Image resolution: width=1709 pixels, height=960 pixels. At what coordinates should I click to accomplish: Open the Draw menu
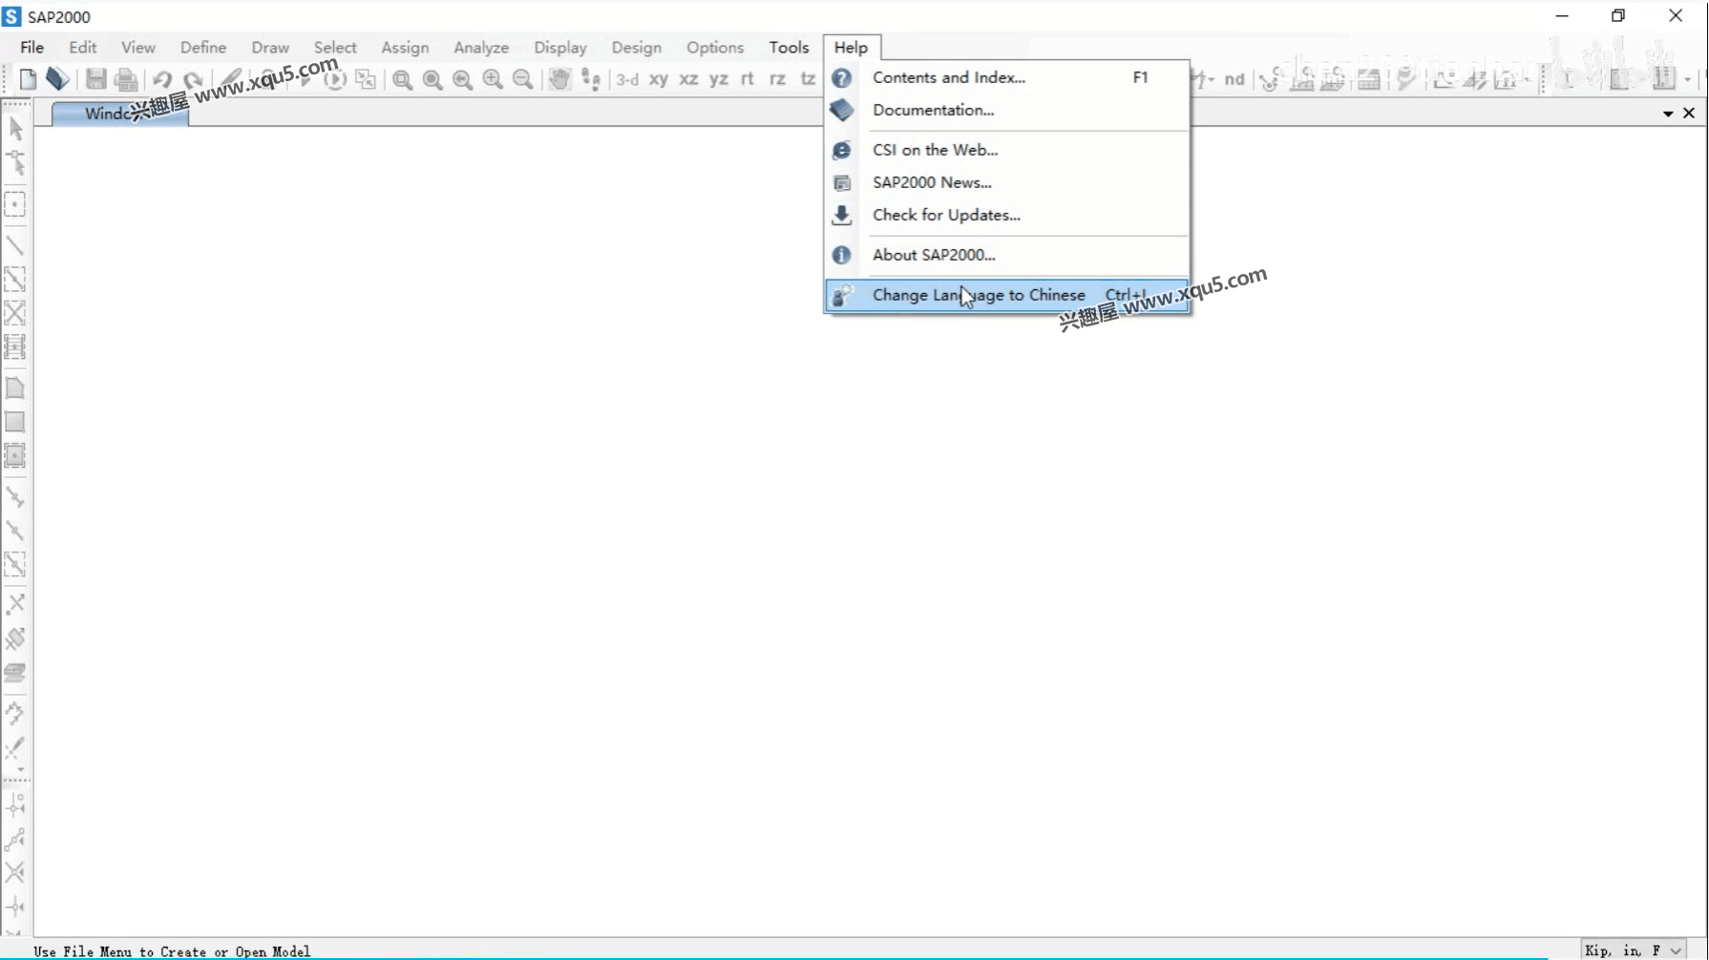[270, 47]
